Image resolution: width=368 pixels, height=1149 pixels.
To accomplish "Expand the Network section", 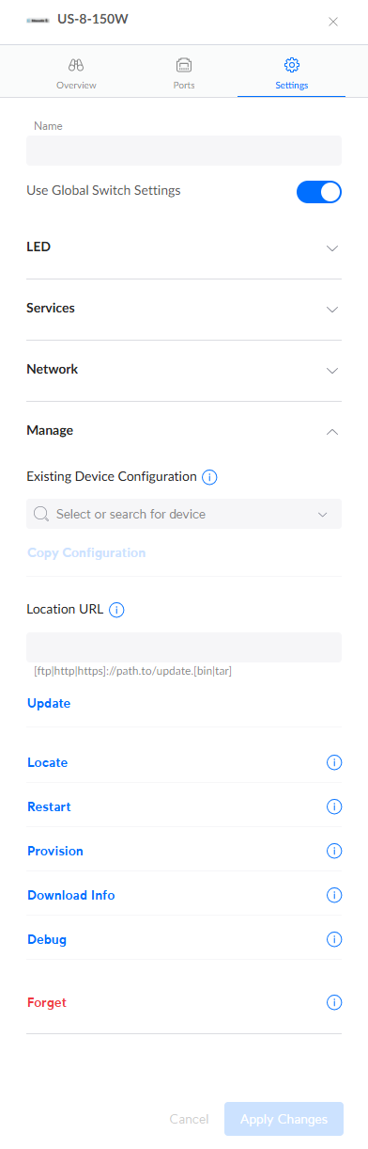I will (184, 370).
